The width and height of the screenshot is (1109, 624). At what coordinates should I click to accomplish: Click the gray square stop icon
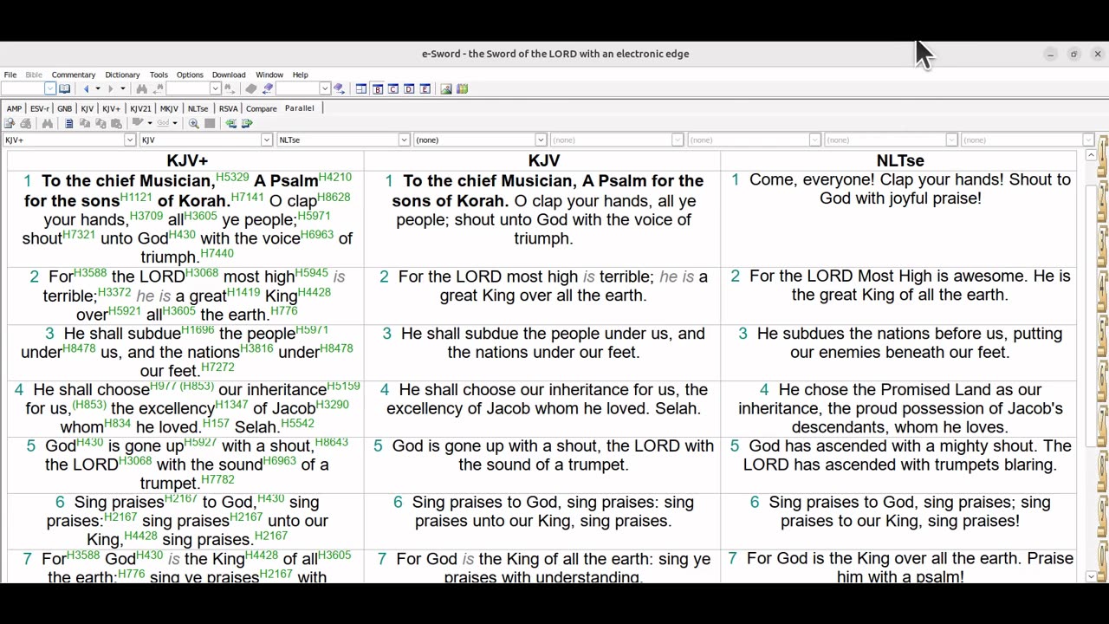click(210, 123)
